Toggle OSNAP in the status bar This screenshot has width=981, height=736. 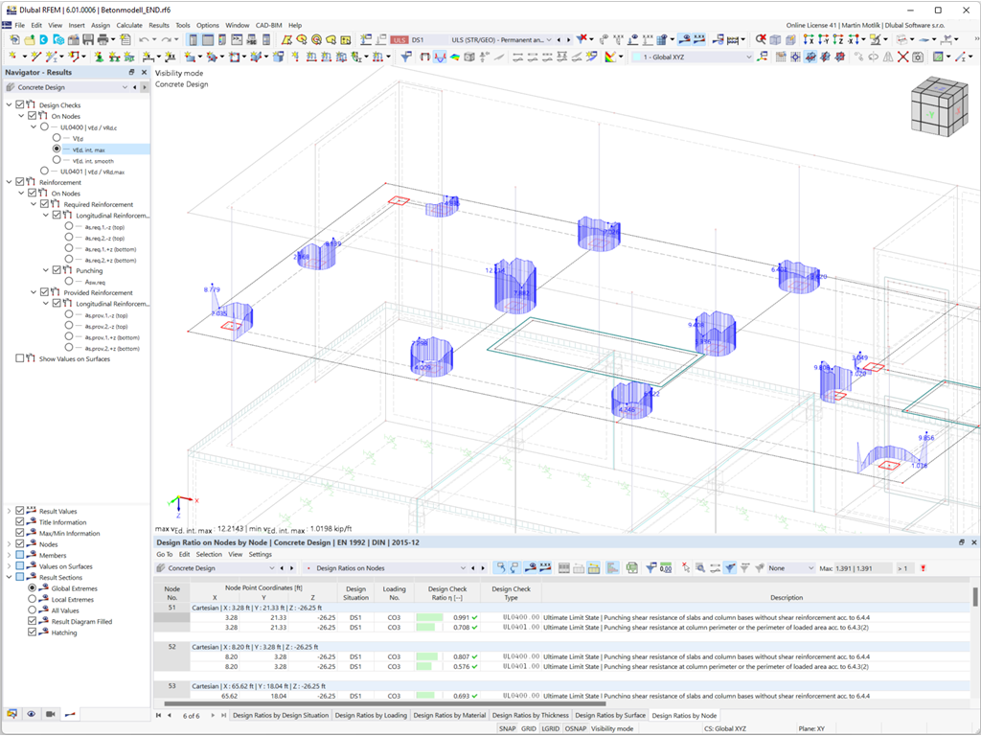click(x=576, y=729)
